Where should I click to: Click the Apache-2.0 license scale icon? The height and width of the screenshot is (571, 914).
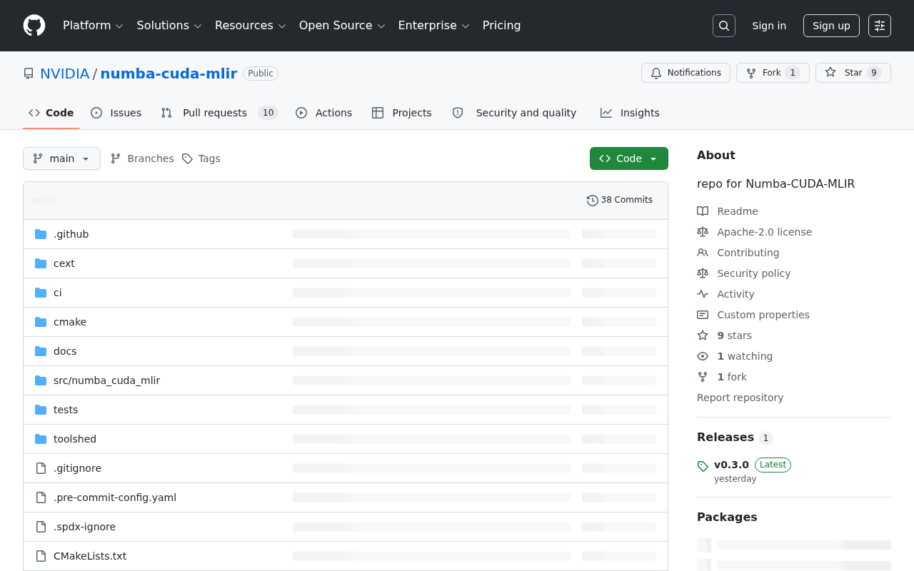tap(703, 232)
